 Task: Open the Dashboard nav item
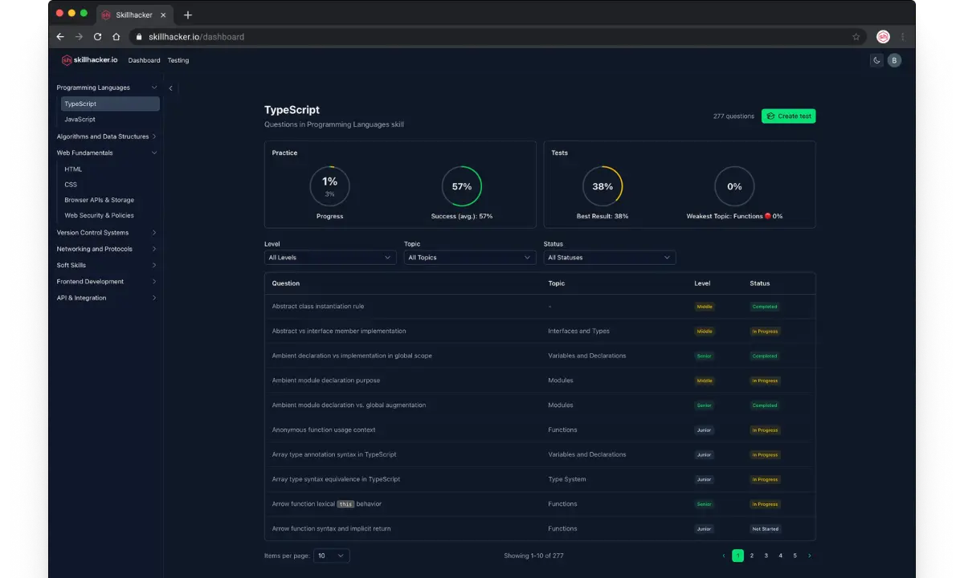coord(145,60)
